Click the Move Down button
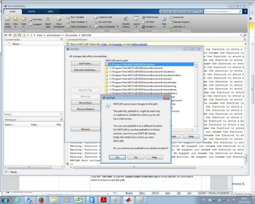255x204 pixels. (86, 103)
